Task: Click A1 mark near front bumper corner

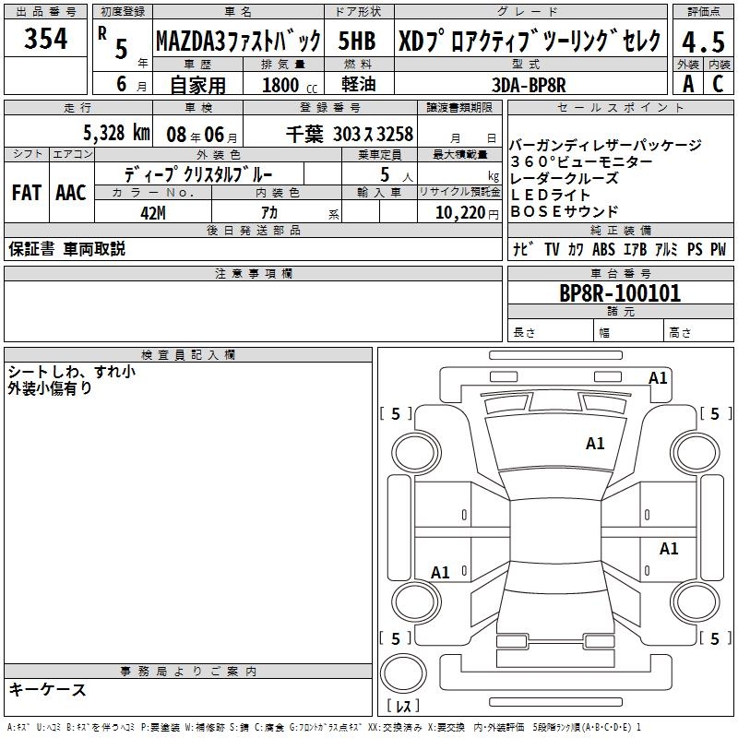Action: click(x=658, y=378)
